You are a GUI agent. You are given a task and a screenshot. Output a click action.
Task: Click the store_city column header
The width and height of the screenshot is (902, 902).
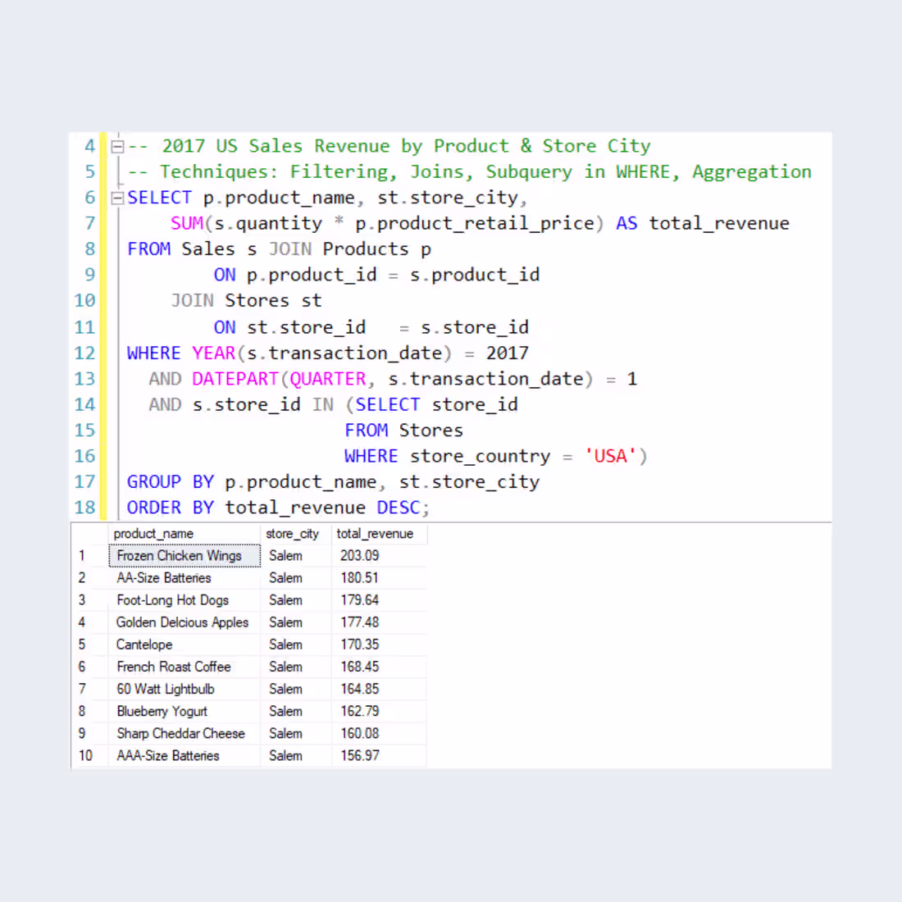(x=292, y=534)
